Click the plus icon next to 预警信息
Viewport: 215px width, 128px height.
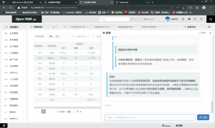pos(53,27)
